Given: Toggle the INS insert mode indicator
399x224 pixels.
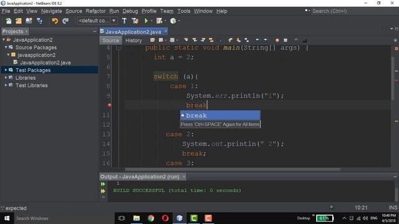Looking at the screenshot, I should (393, 208).
